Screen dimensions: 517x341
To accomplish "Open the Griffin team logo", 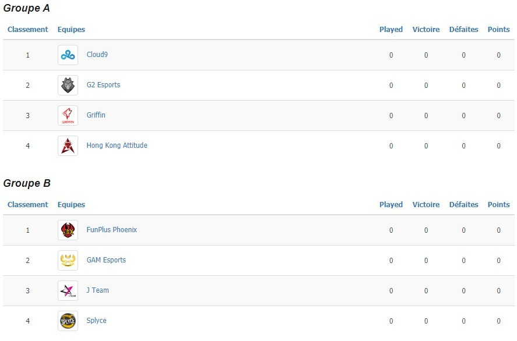I will point(68,116).
